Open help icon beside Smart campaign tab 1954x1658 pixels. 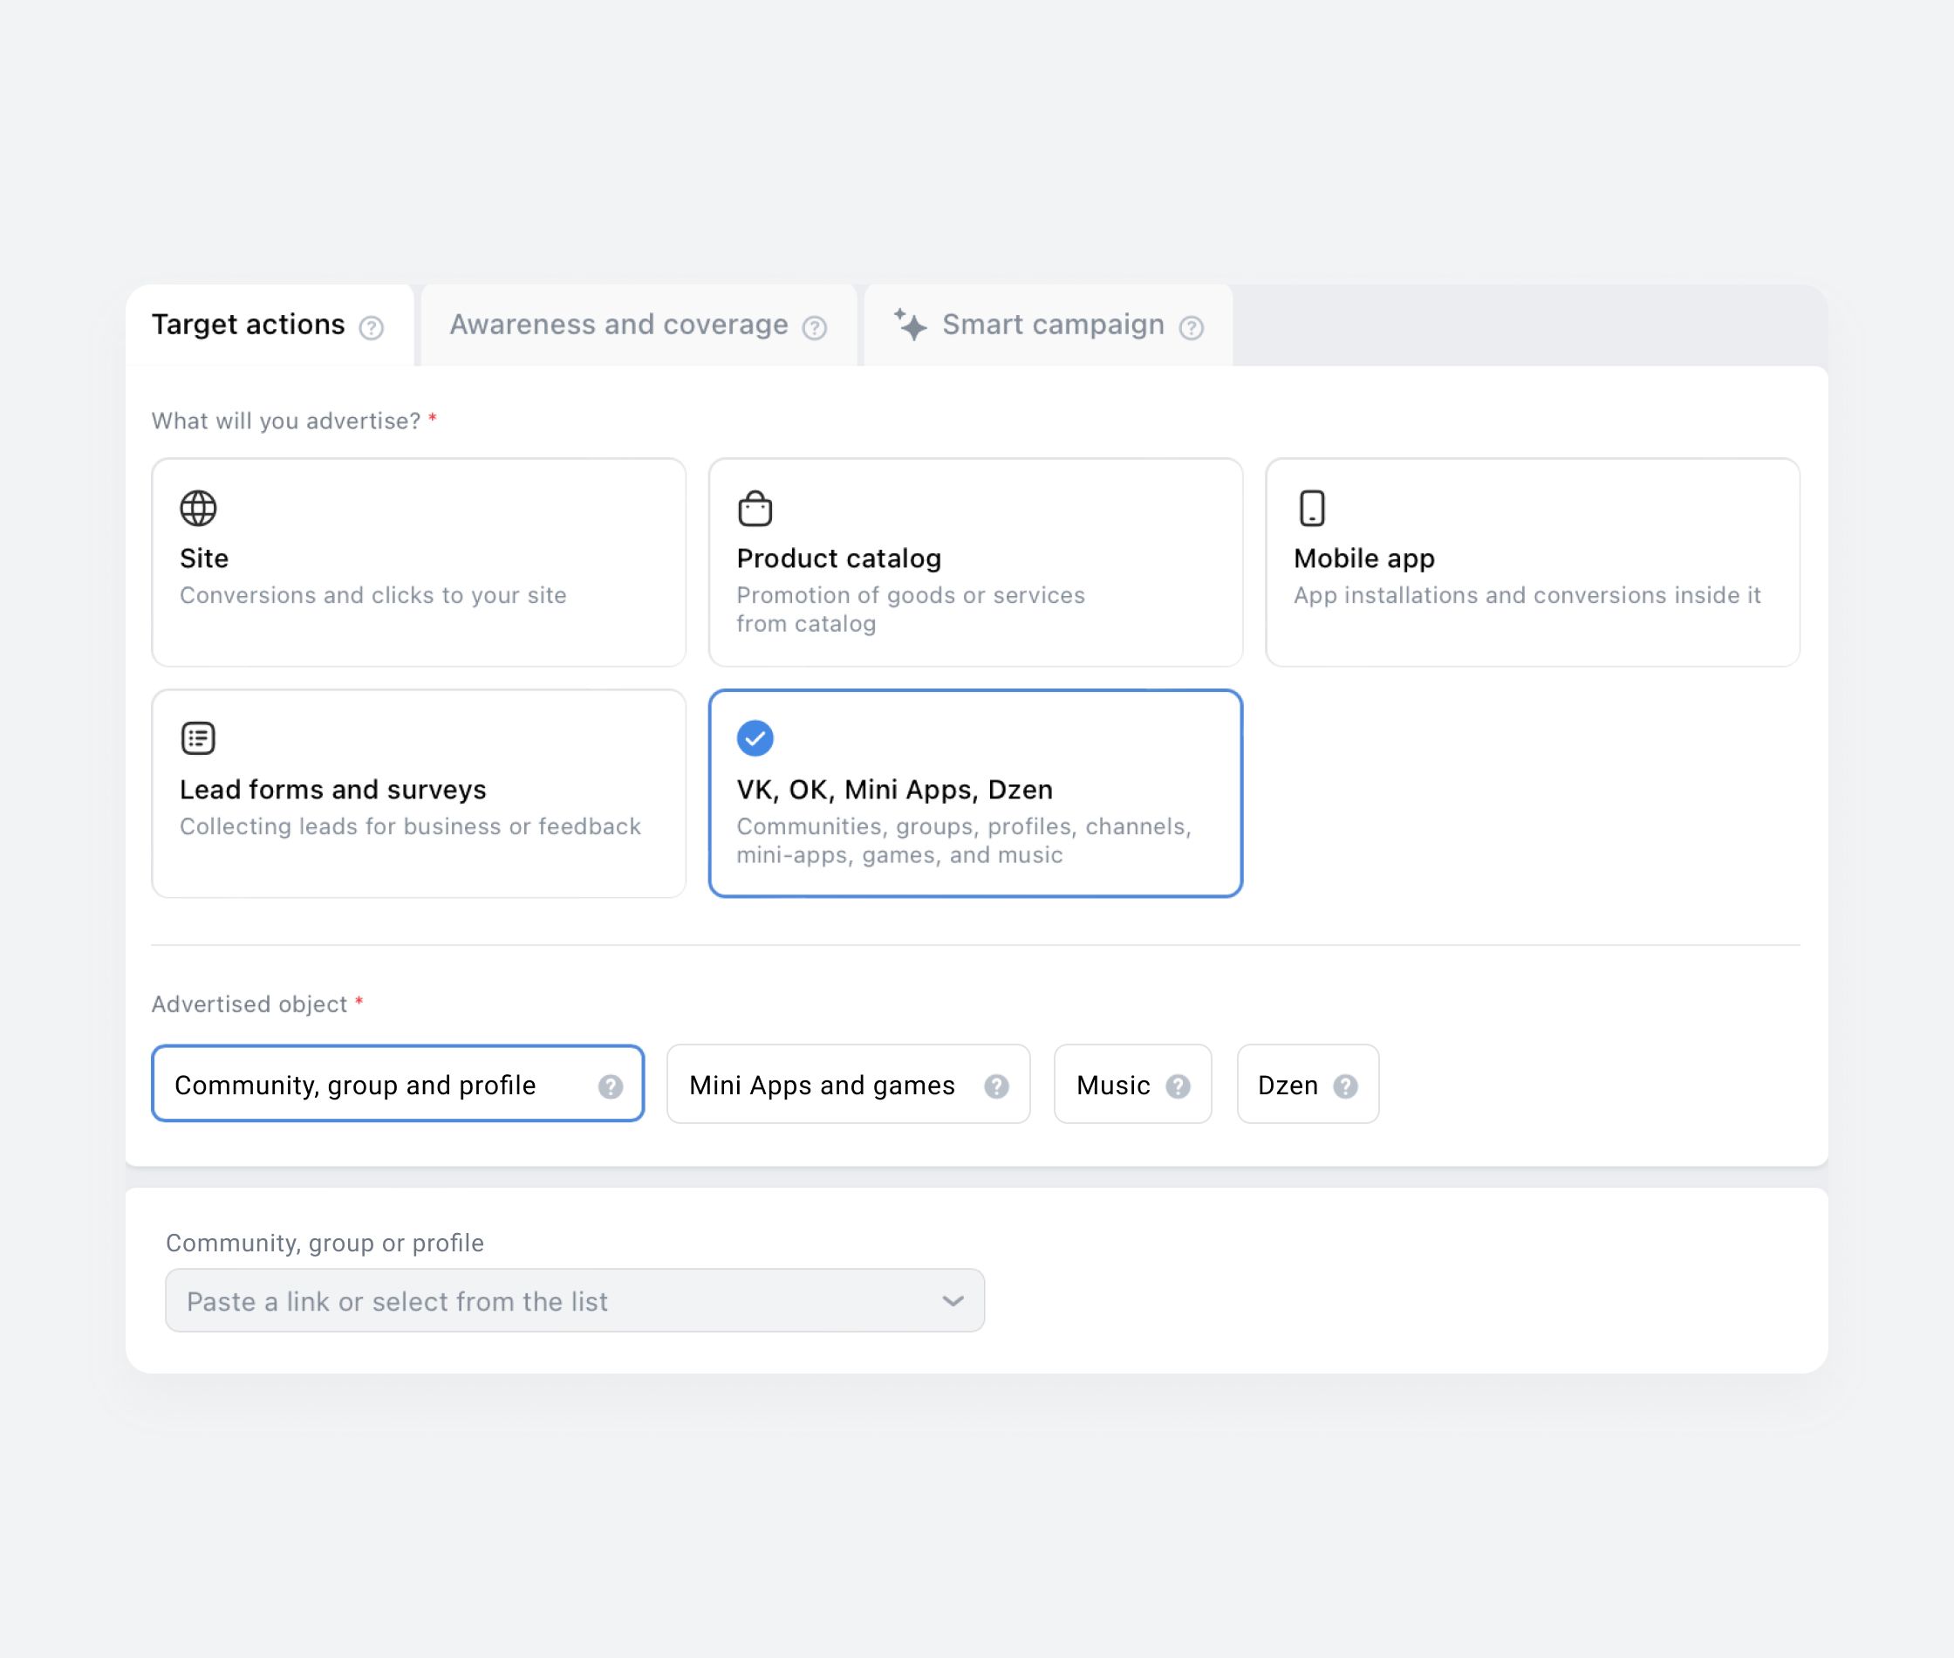point(1192,328)
